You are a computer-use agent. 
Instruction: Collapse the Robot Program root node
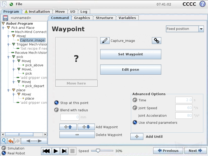click(3, 23)
